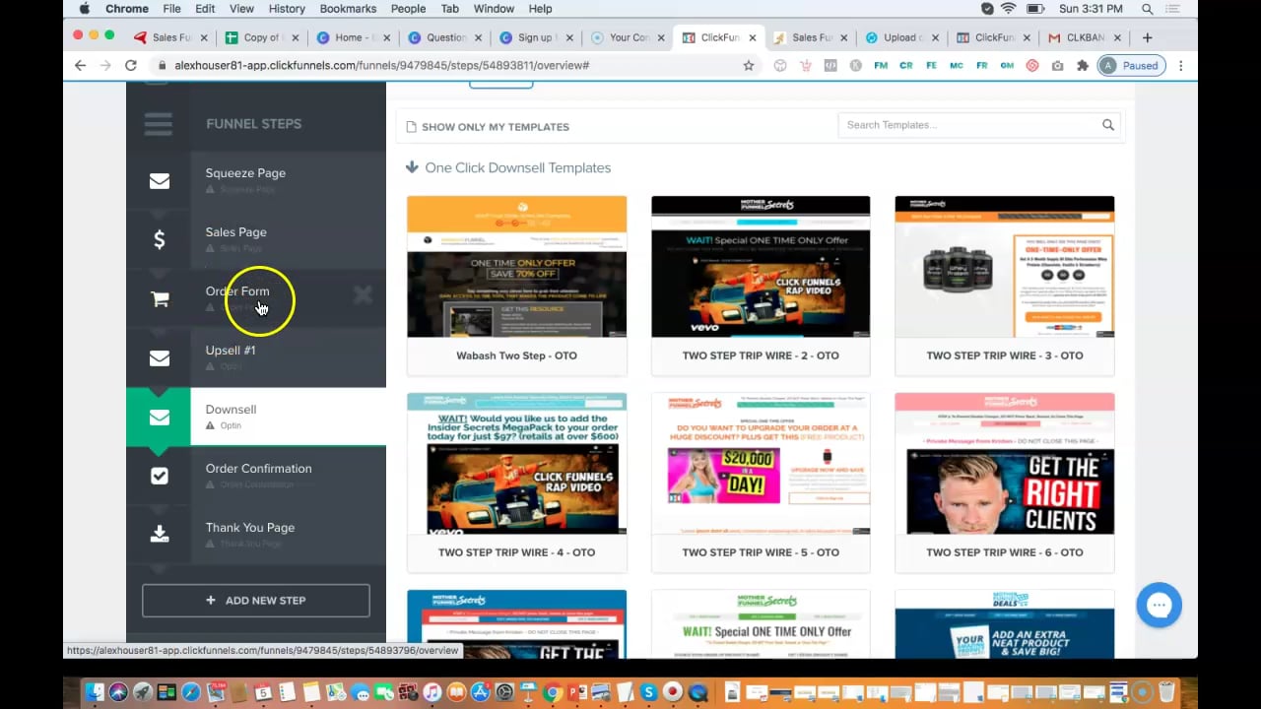Remove Order Form step with the X
This screenshot has height=709, width=1261.
tap(363, 294)
